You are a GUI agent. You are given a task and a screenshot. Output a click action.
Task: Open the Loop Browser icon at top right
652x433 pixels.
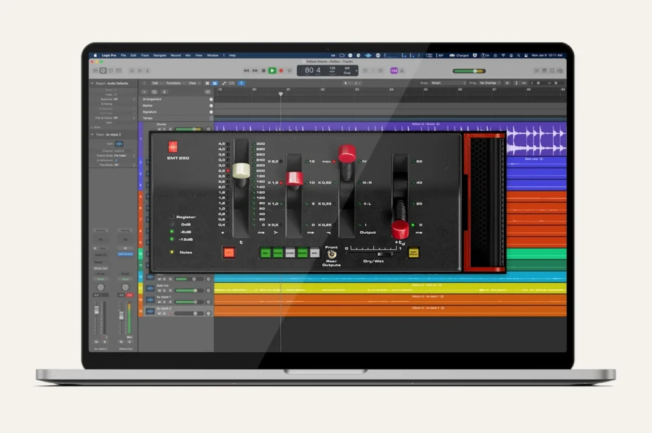click(552, 71)
